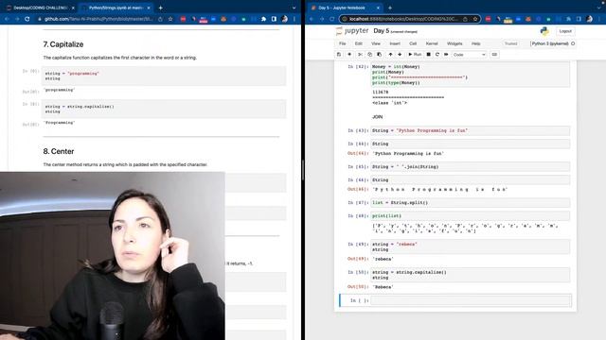Open the command palette keyboard icon
The height and width of the screenshot is (340, 606).
(494, 55)
